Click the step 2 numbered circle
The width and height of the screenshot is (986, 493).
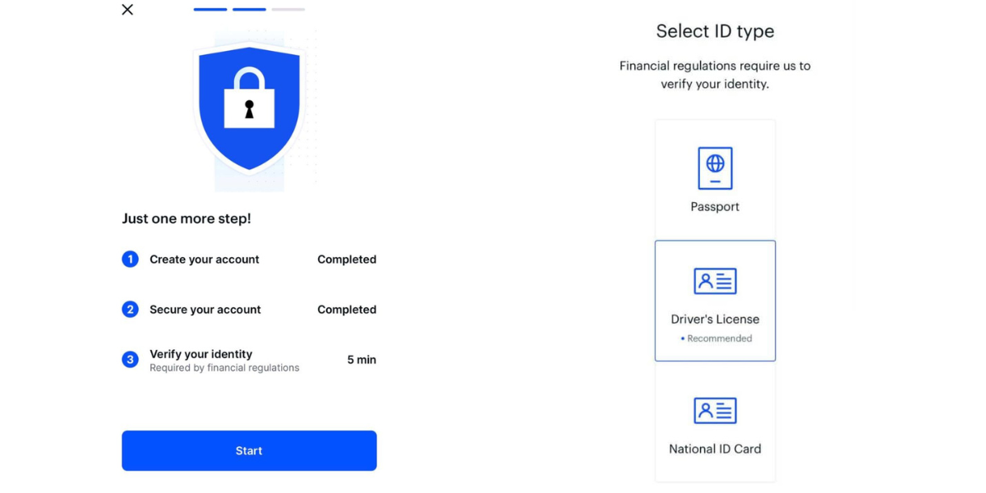130,310
